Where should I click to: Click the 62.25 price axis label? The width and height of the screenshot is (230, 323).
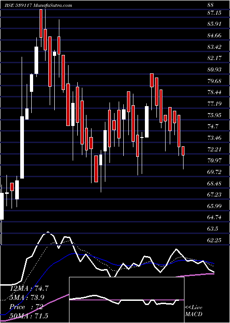[214, 240]
